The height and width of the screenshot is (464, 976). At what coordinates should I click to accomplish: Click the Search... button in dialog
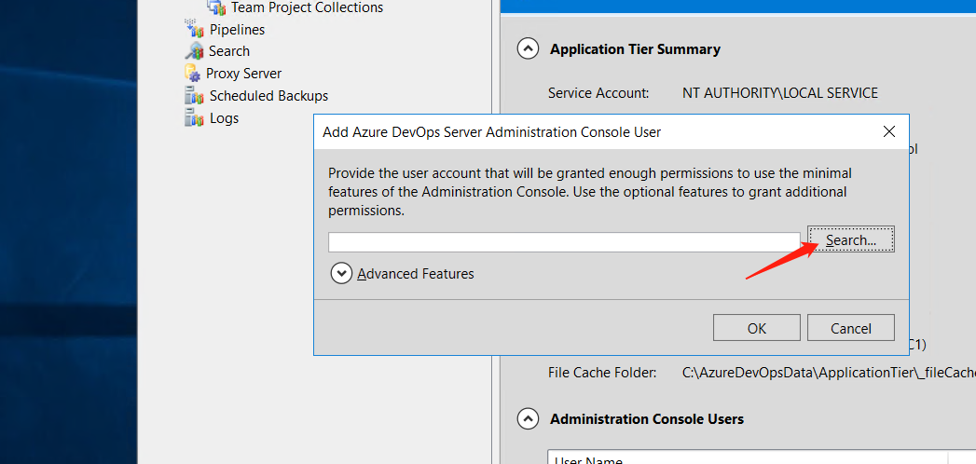pyautogui.click(x=851, y=239)
